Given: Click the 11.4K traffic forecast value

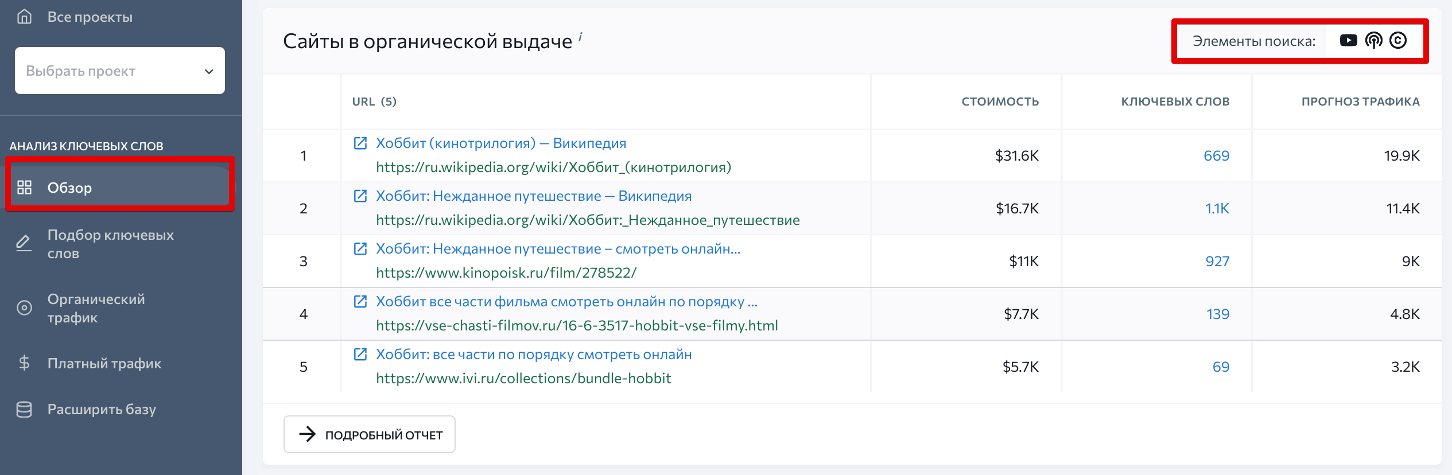Looking at the screenshot, I should click(1403, 209).
